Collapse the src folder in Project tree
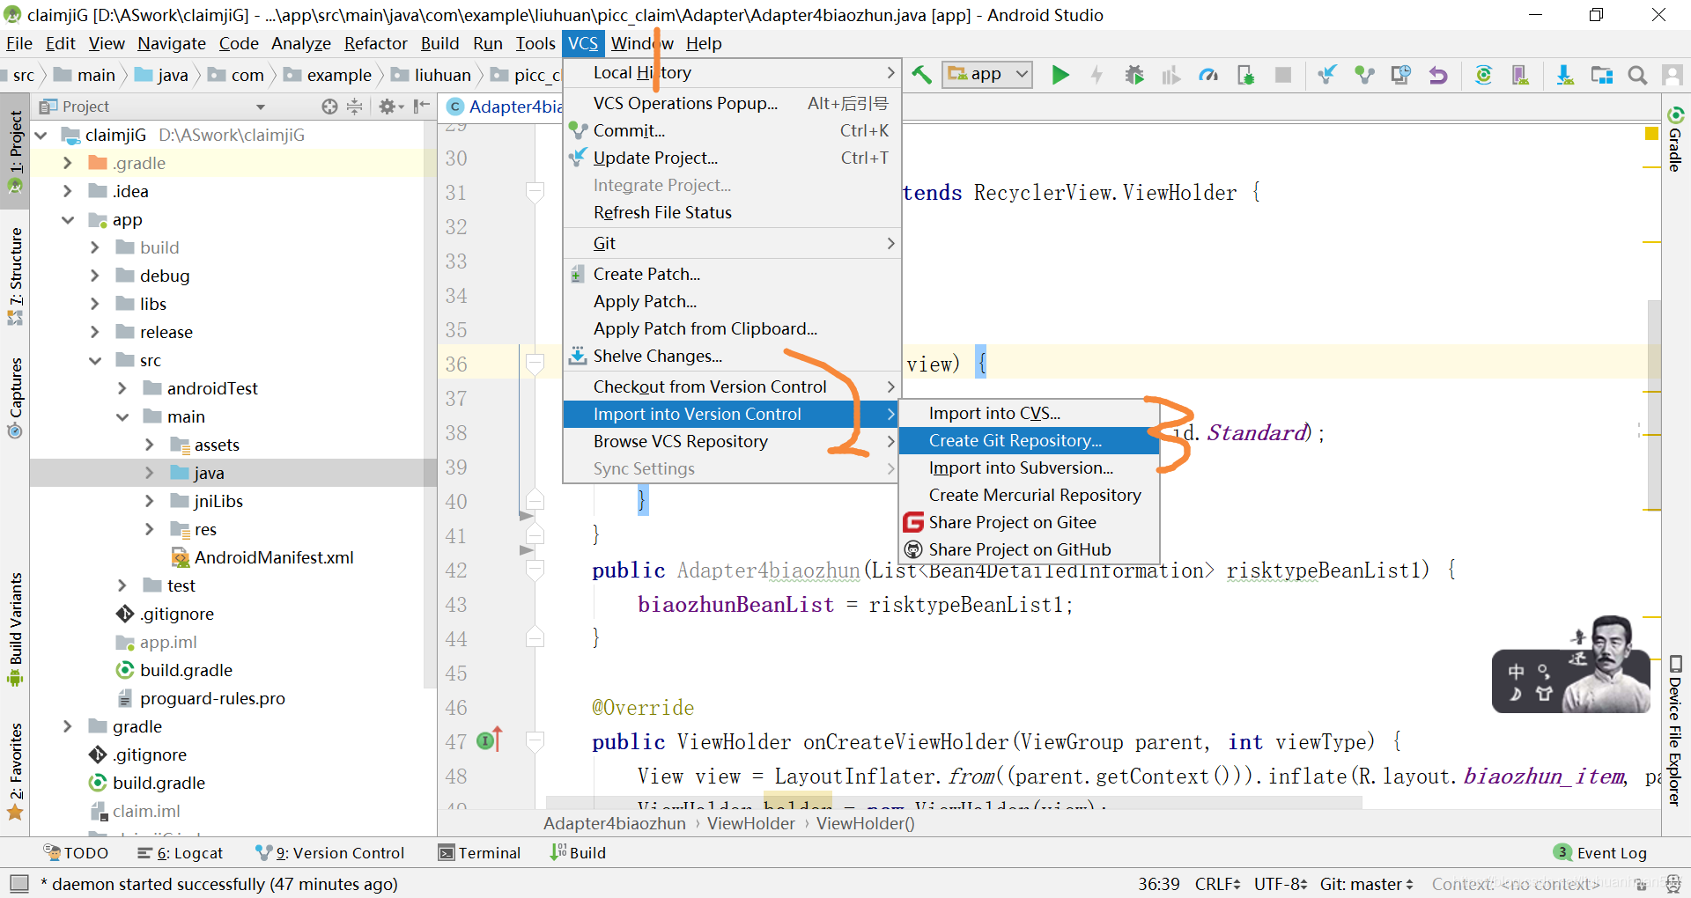1691x898 pixels. pos(95,360)
